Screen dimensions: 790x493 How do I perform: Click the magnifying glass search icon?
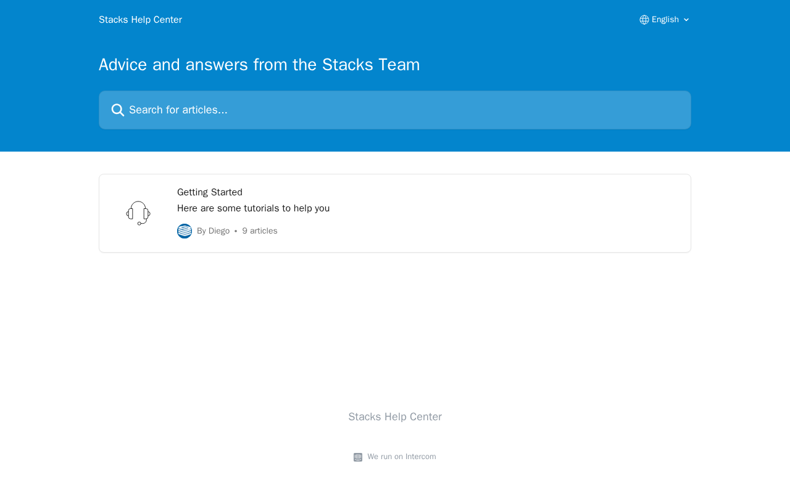118,110
